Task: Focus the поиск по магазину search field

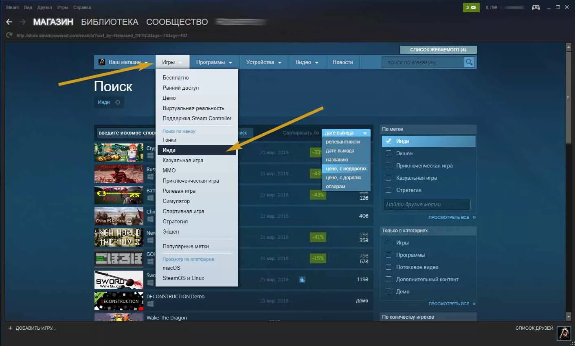Action: click(x=423, y=62)
